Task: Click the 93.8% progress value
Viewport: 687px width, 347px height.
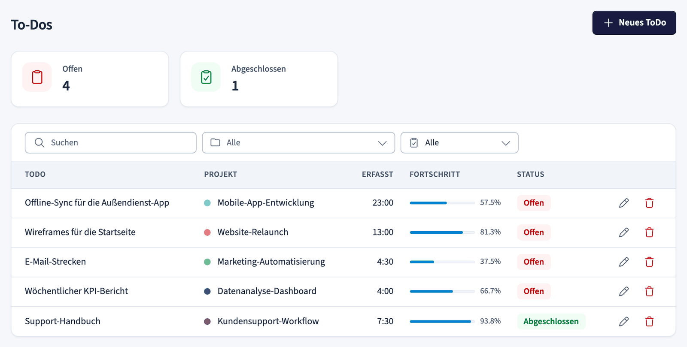Action: coord(490,321)
